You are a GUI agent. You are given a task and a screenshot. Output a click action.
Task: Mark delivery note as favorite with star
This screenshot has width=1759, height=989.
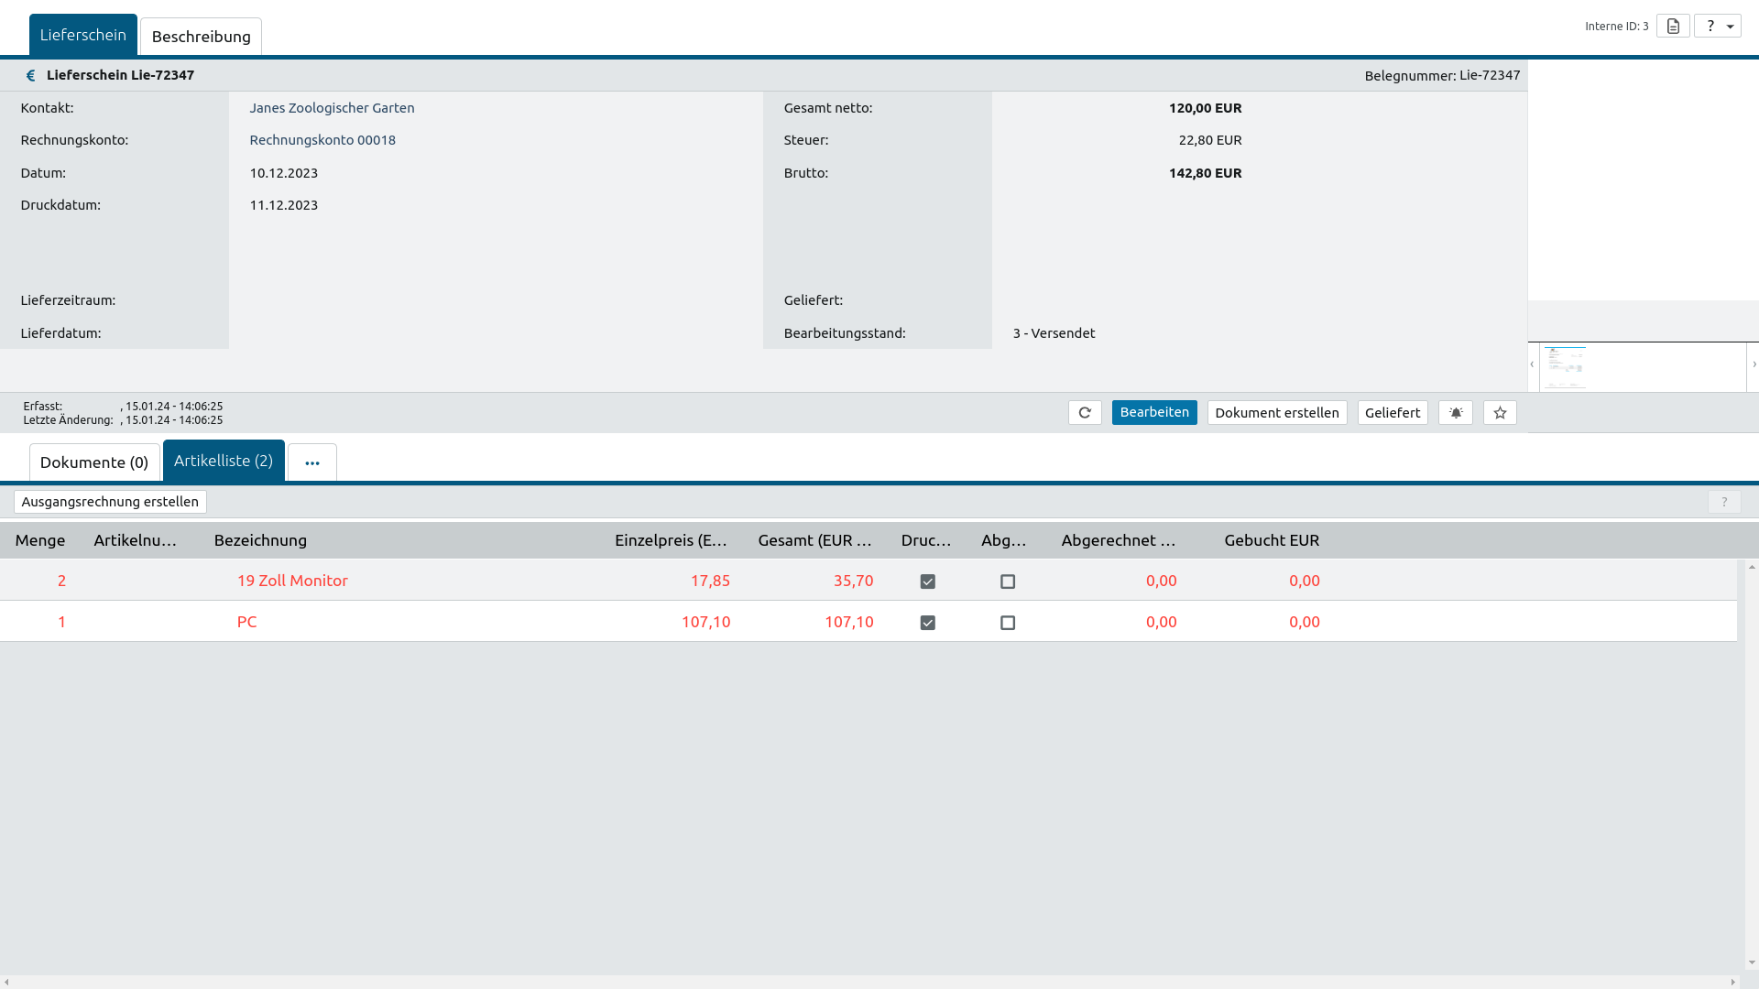(1500, 413)
